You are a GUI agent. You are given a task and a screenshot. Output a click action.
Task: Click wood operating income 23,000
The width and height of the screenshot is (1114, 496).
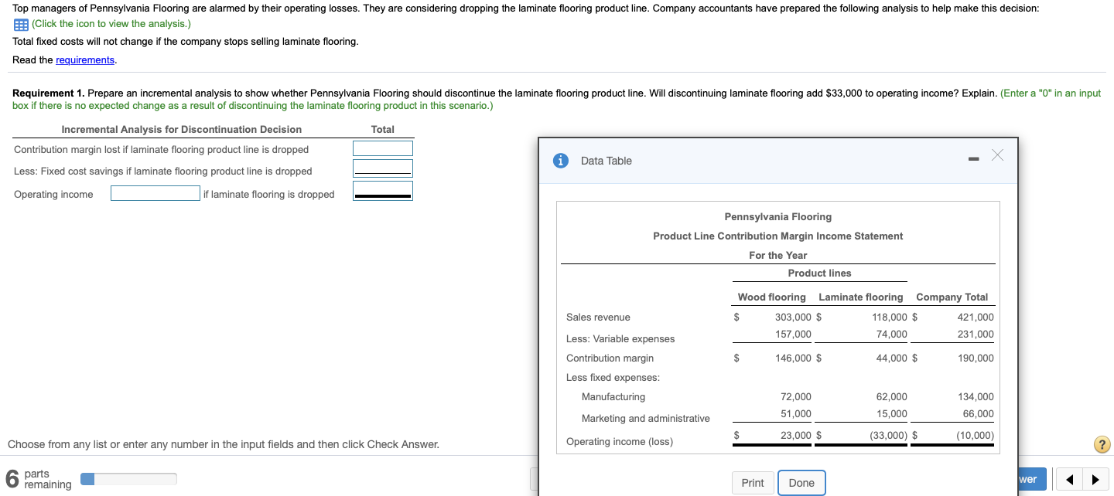point(796,435)
